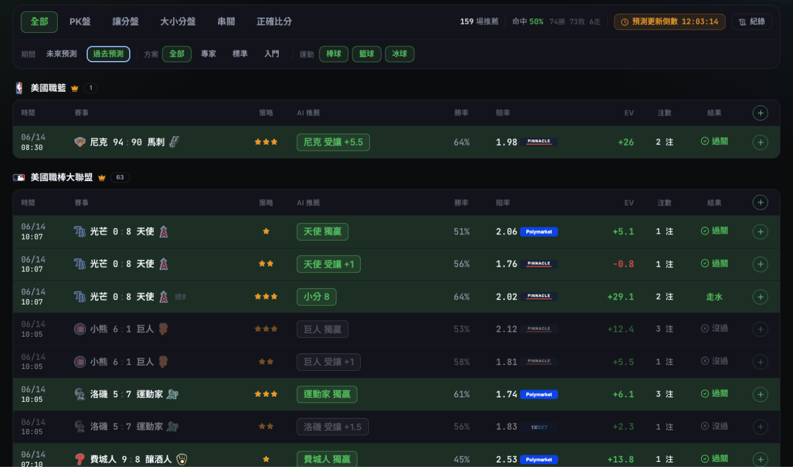Image resolution: width=793 pixels, height=467 pixels.
Task: Select the 正確比分 tab
Action: coord(274,22)
